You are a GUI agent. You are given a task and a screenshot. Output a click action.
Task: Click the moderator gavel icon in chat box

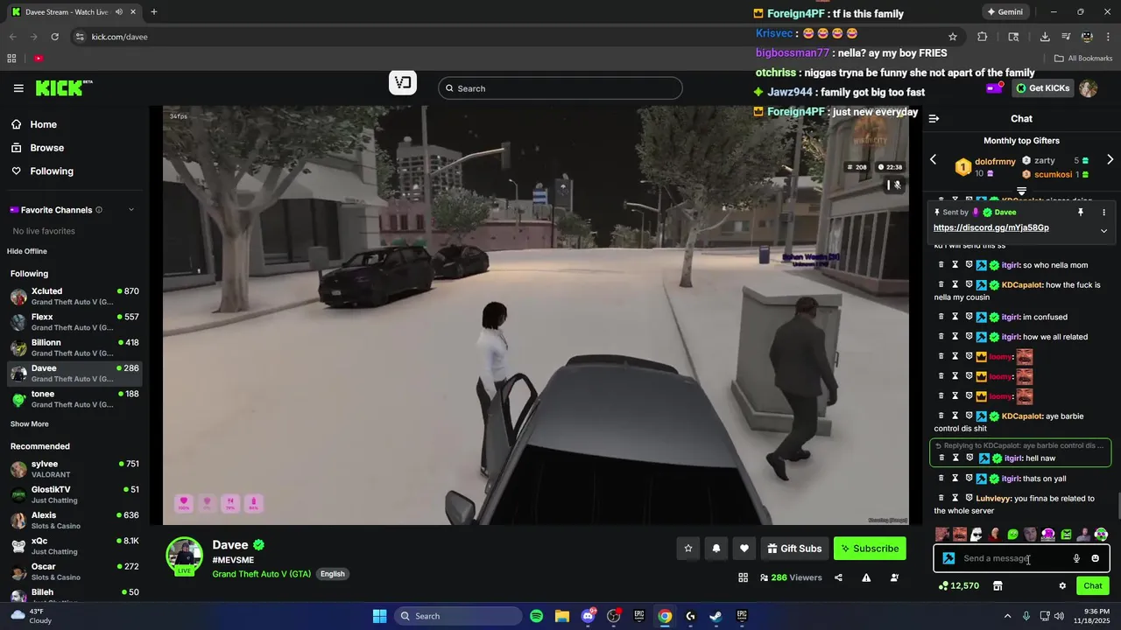[x=948, y=558]
